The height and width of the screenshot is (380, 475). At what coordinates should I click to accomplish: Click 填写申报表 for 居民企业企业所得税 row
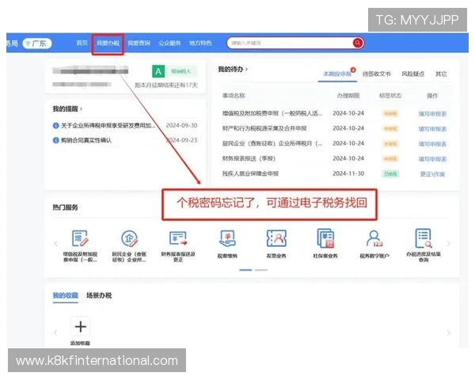[432, 144]
